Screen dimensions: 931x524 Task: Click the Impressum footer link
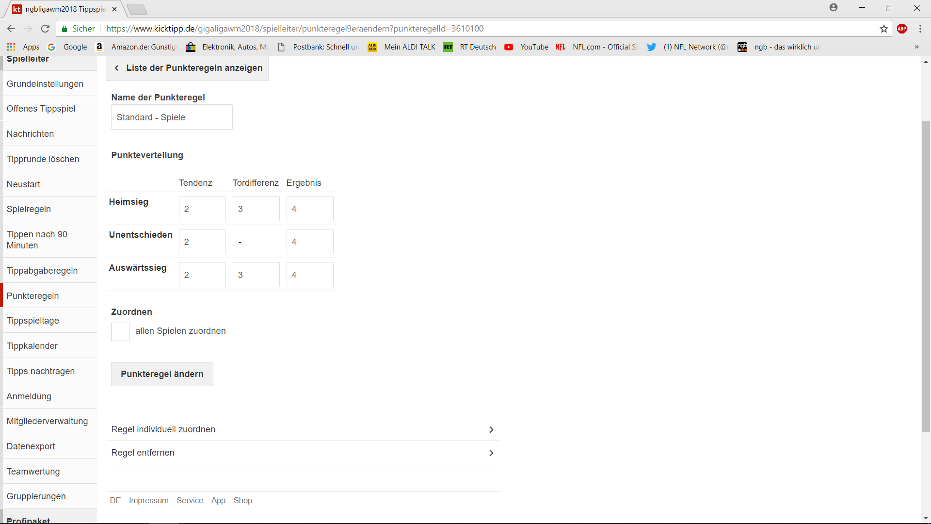[x=148, y=501]
